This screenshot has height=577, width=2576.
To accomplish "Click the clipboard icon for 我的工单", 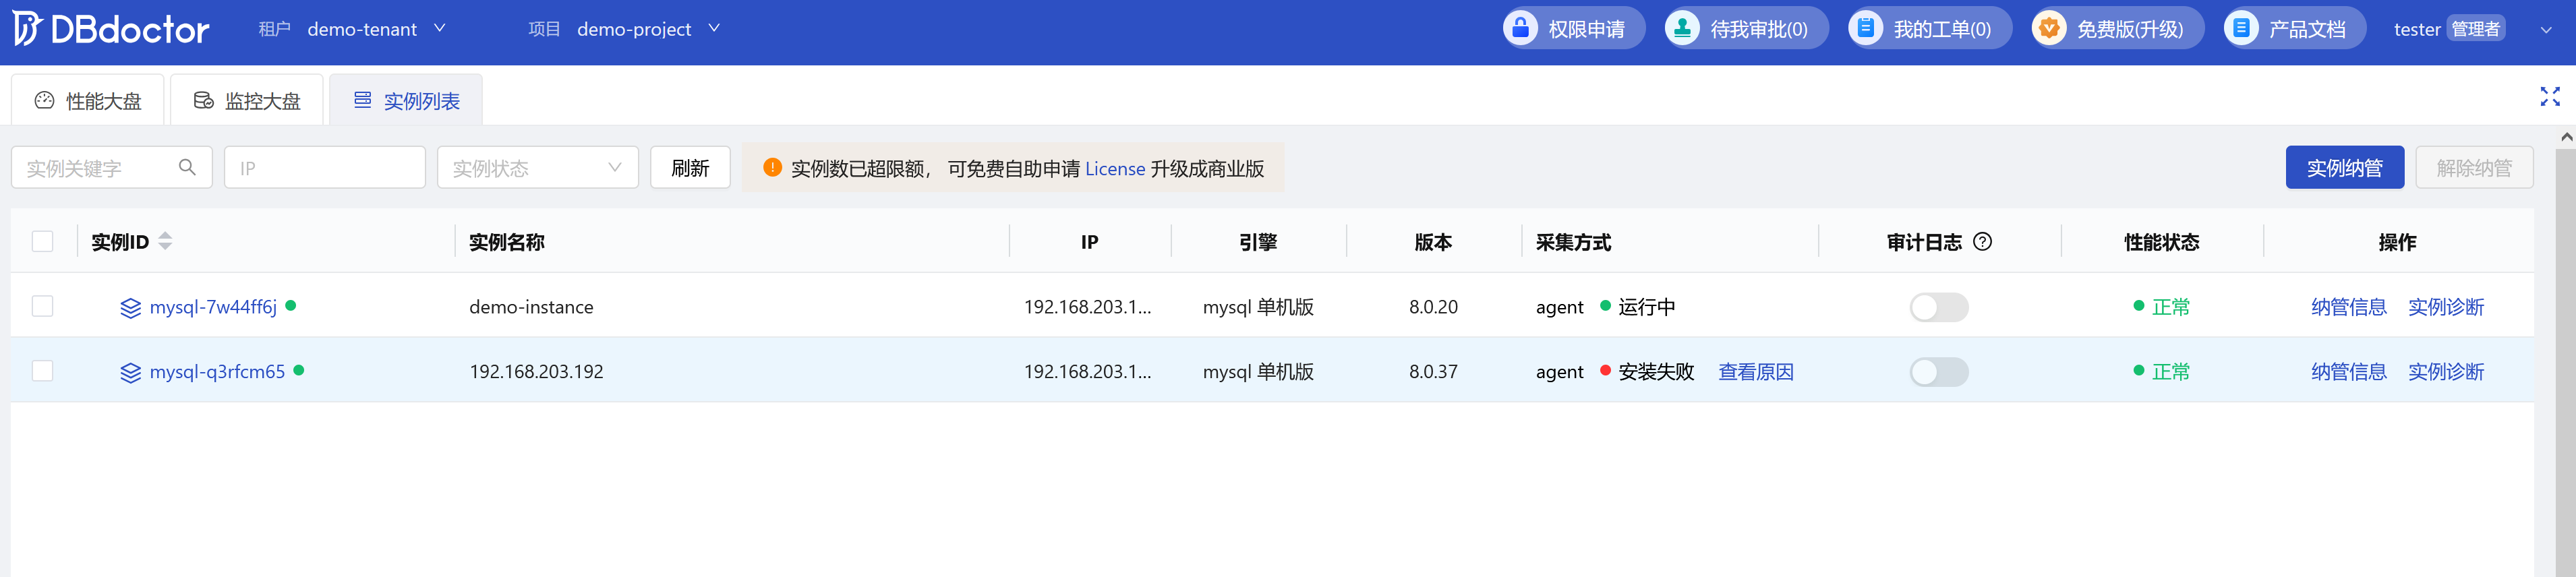I will click(1865, 28).
